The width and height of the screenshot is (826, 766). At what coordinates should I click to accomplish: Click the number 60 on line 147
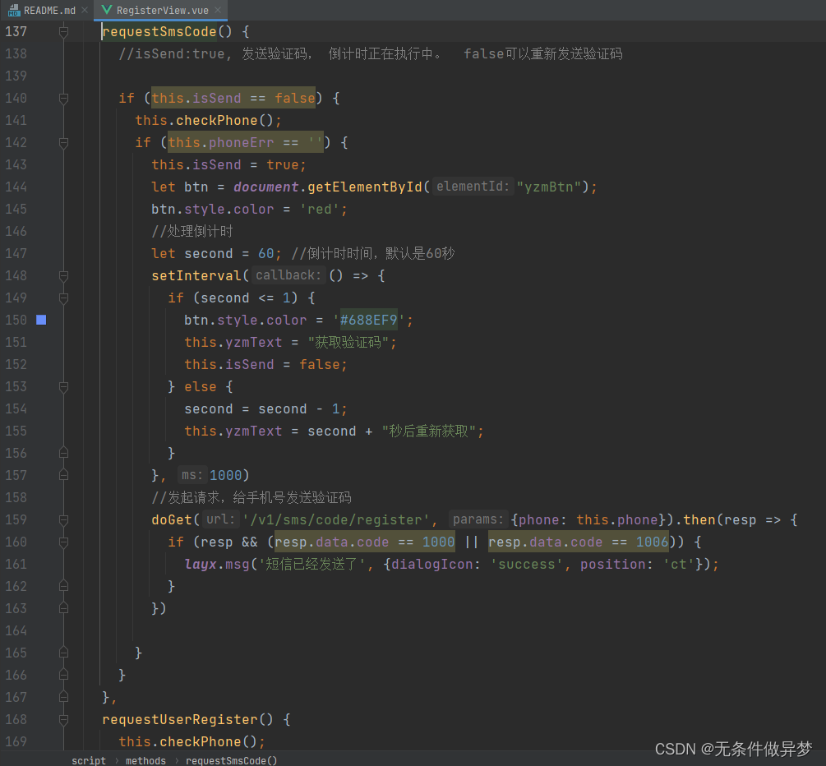[265, 253]
